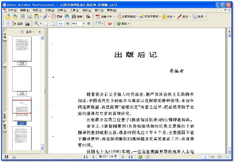Click fullscreen monitor icon in status bar

click(6, 157)
